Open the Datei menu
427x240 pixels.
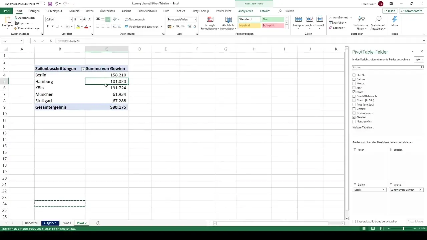(x=6, y=11)
